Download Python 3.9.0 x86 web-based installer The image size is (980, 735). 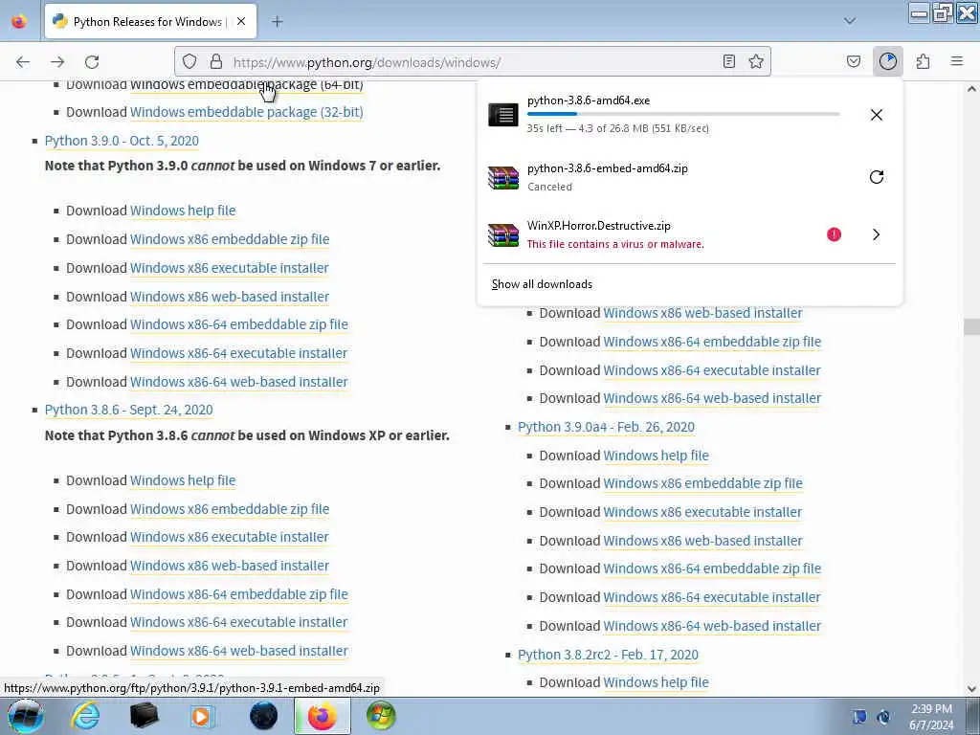pos(230,297)
